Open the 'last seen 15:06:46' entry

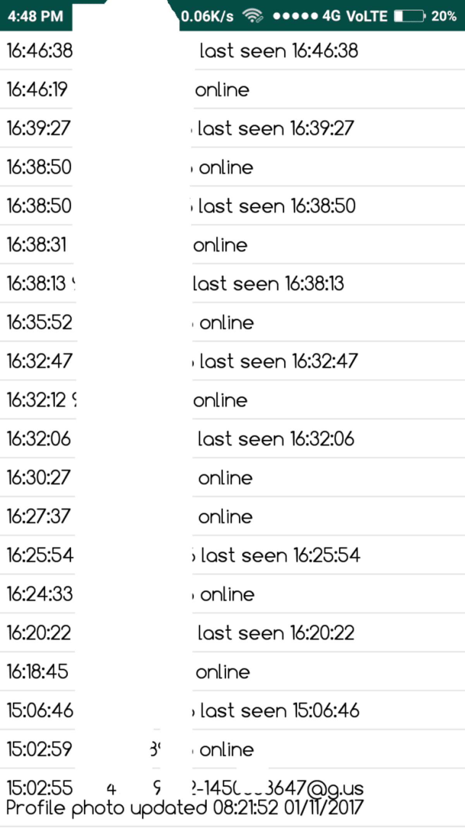(279, 711)
